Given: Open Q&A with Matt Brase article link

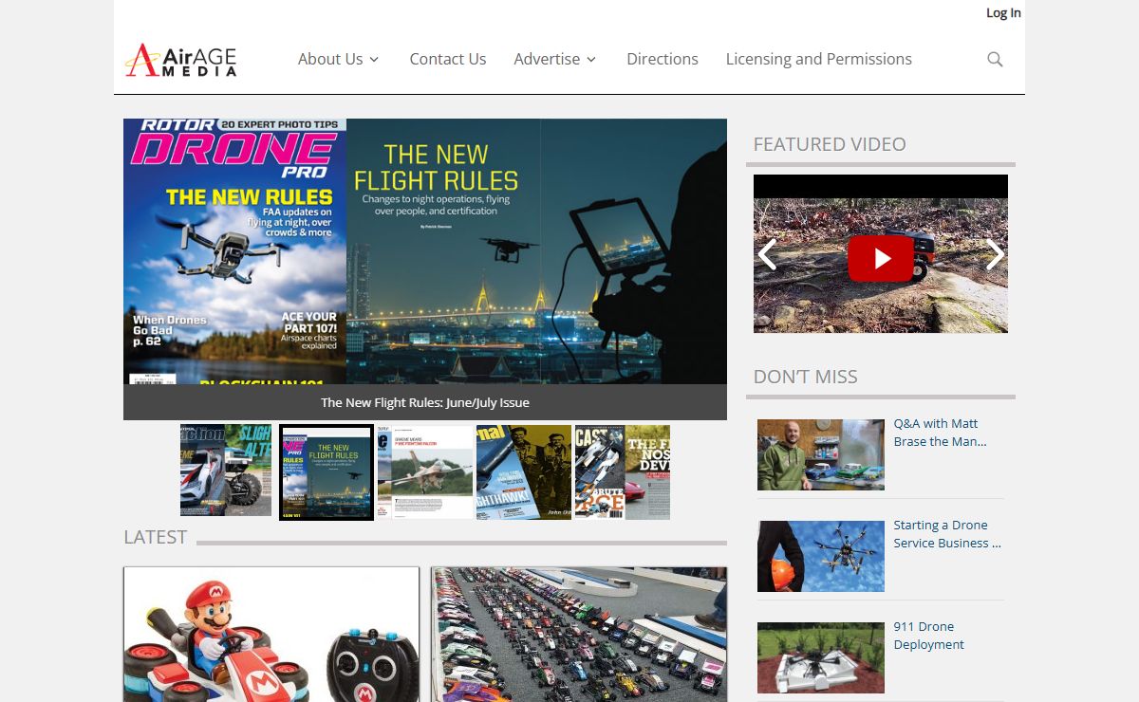Looking at the screenshot, I should point(940,433).
